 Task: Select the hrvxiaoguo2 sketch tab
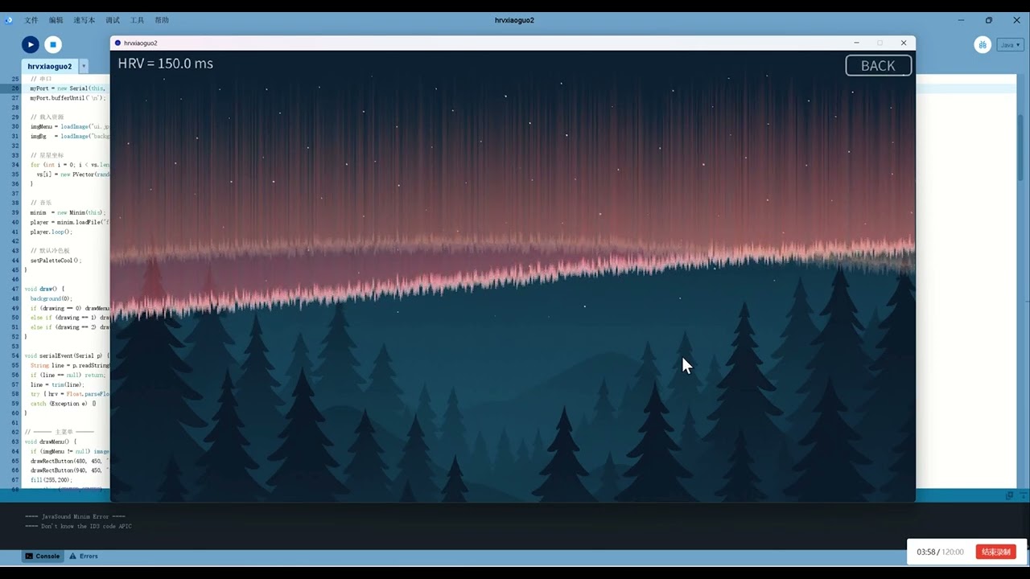[49, 66]
